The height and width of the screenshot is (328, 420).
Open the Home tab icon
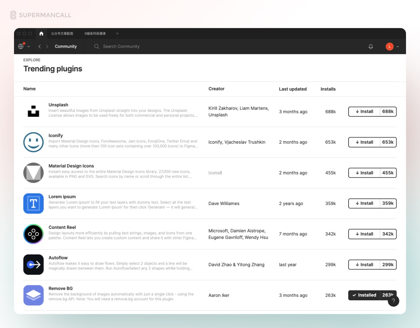(41, 34)
